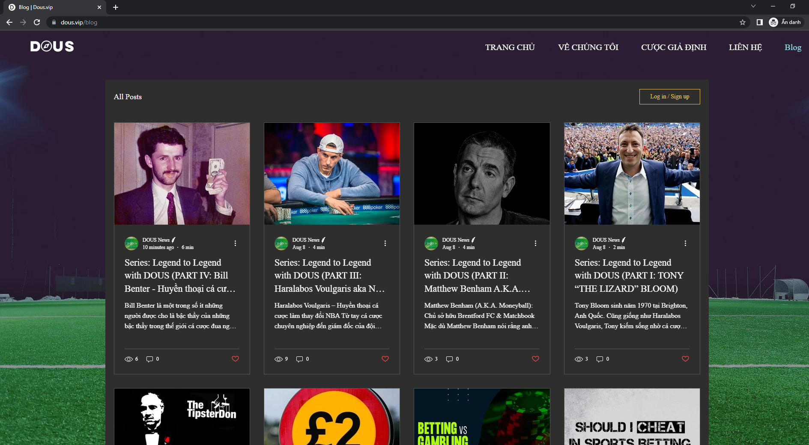Screen dimensions: 809x445
Task: Open the £2 sign post thumbnail
Action: click(332, 417)
